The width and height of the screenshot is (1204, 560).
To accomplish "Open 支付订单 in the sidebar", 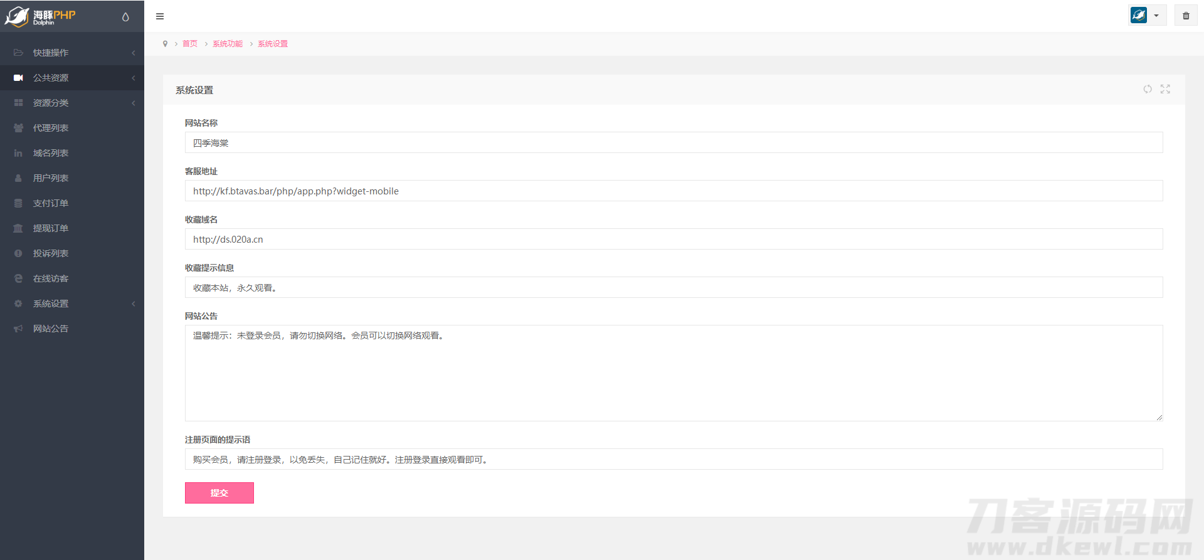I will click(x=51, y=203).
